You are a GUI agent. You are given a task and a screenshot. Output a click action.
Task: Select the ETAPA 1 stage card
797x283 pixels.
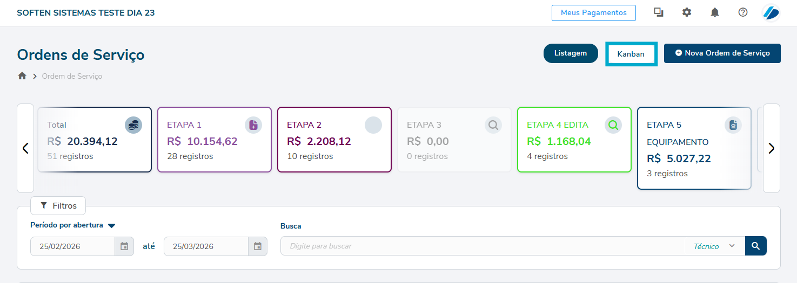click(214, 140)
